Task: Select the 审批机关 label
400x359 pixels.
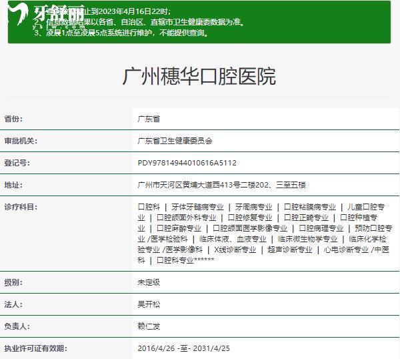Action: click(21, 141)
